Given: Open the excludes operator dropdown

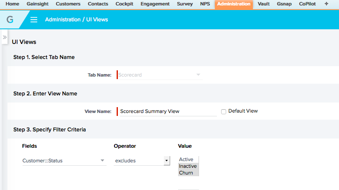Looking at the screenshot, I should coord(142,161).
